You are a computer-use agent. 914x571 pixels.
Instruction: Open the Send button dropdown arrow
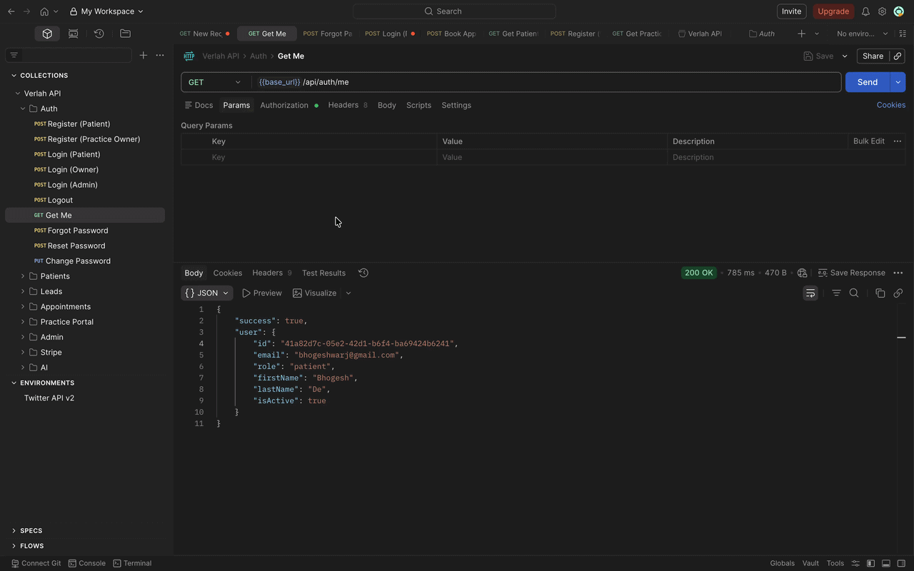pyautogui.click(x=898, y=82)
